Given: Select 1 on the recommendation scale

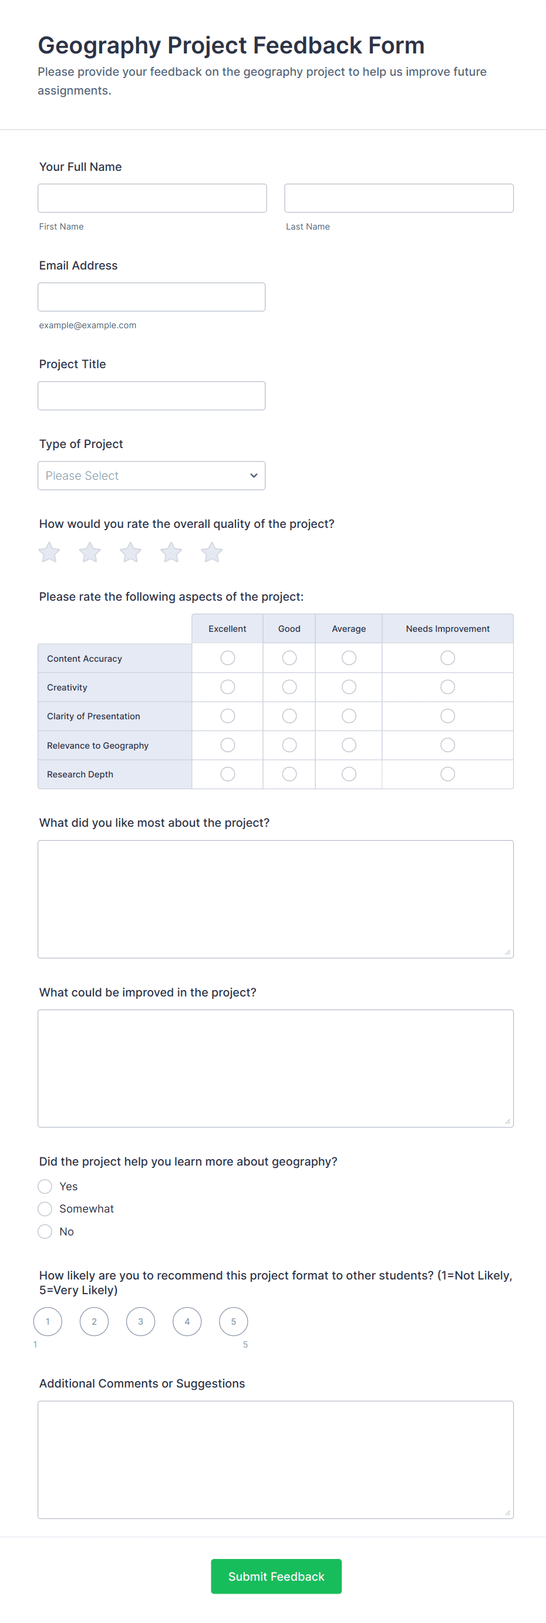Looking at the screenshot, I should pyautogui.click(x=48, y=1321).
